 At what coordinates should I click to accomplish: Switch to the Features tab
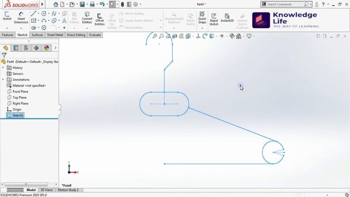[x=8, y=35]
